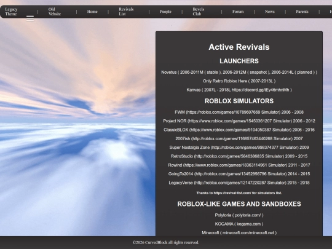Click the CurvedBlock copyright footer text
Image resolution: width=332 pixels, height=249 pixels.
click(166, 242)
